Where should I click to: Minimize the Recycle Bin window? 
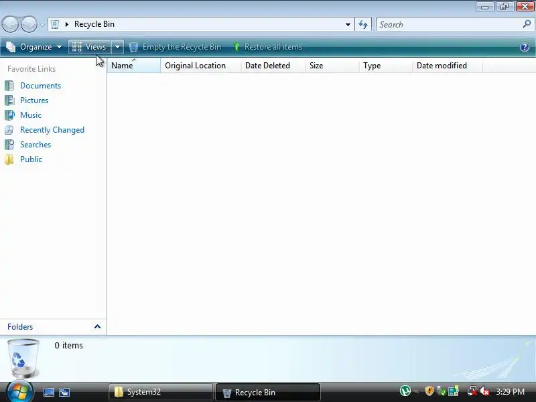(x=484, y=7)
